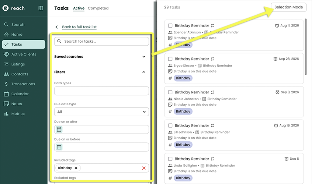Expand the Saved searches section
The height and width of the screenshot is (184, 312).
[144, 57]
